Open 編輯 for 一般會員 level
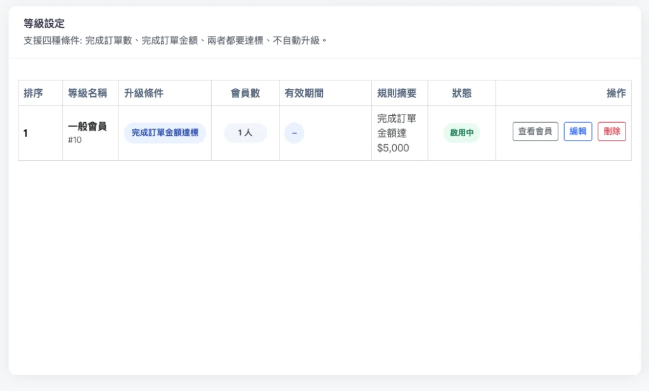649x391 pixels. [x=577, y=132]
